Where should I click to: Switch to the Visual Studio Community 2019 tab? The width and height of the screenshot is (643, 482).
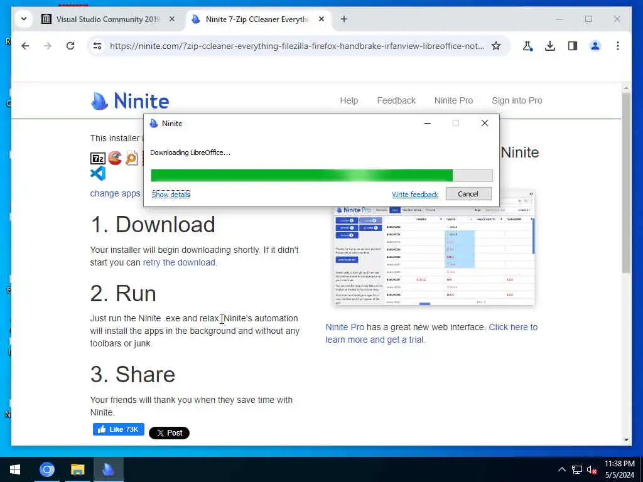108,19
